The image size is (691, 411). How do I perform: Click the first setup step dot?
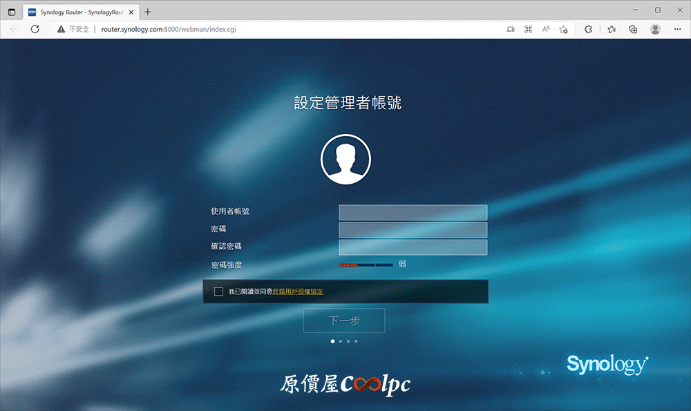pyautogui.click(x=333, y=341)
